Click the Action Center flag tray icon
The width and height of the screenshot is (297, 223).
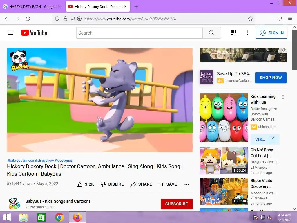point(256,217)
